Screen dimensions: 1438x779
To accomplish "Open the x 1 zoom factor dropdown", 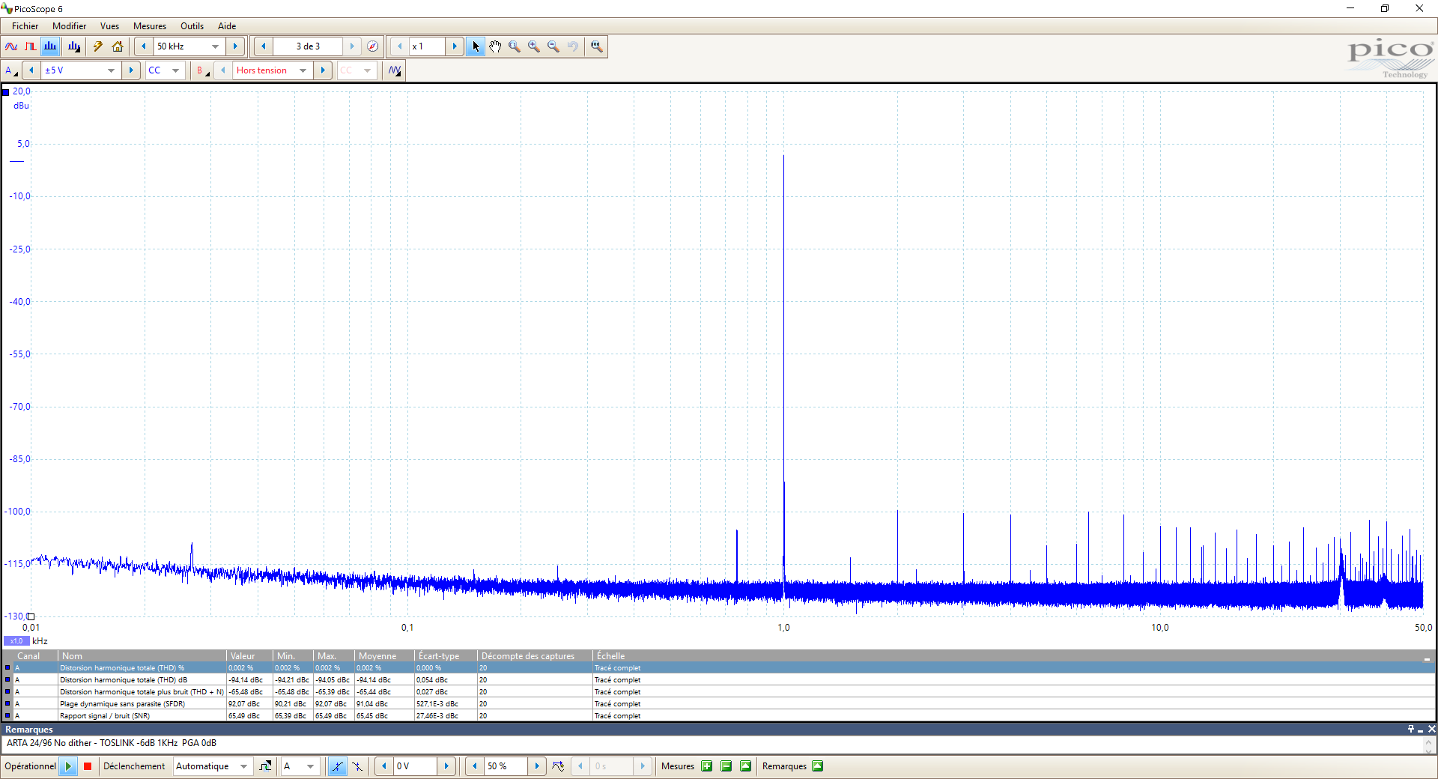I will tap(427, 46).
